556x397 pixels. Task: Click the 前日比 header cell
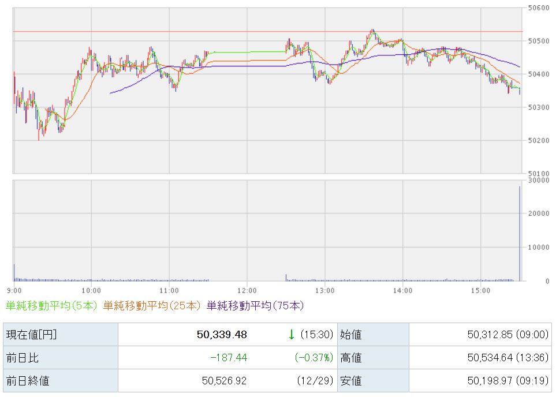coord(61,358)
